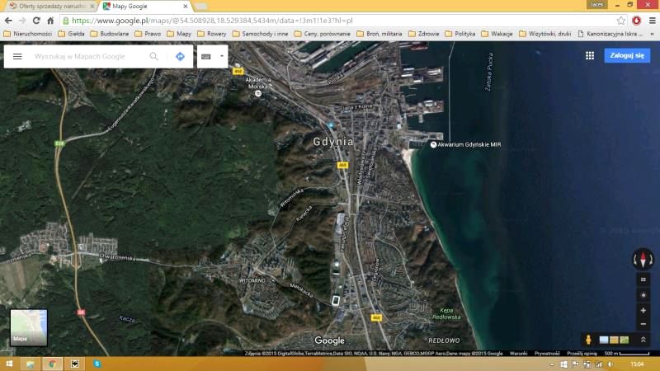The image size is (660, 371).
Task: Open the Mapy bookmarks folder
Action: [179, 34]
